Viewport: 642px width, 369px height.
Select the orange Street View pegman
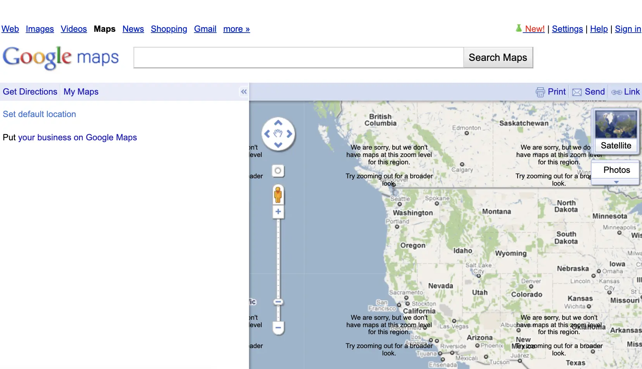click(278, 195)
